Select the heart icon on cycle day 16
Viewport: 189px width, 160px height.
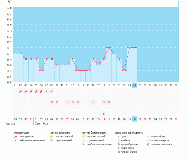point(93,102)
